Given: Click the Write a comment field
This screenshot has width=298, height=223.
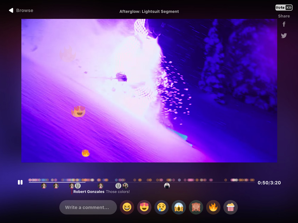Looking at the screenshot, I should coord(88,207).
